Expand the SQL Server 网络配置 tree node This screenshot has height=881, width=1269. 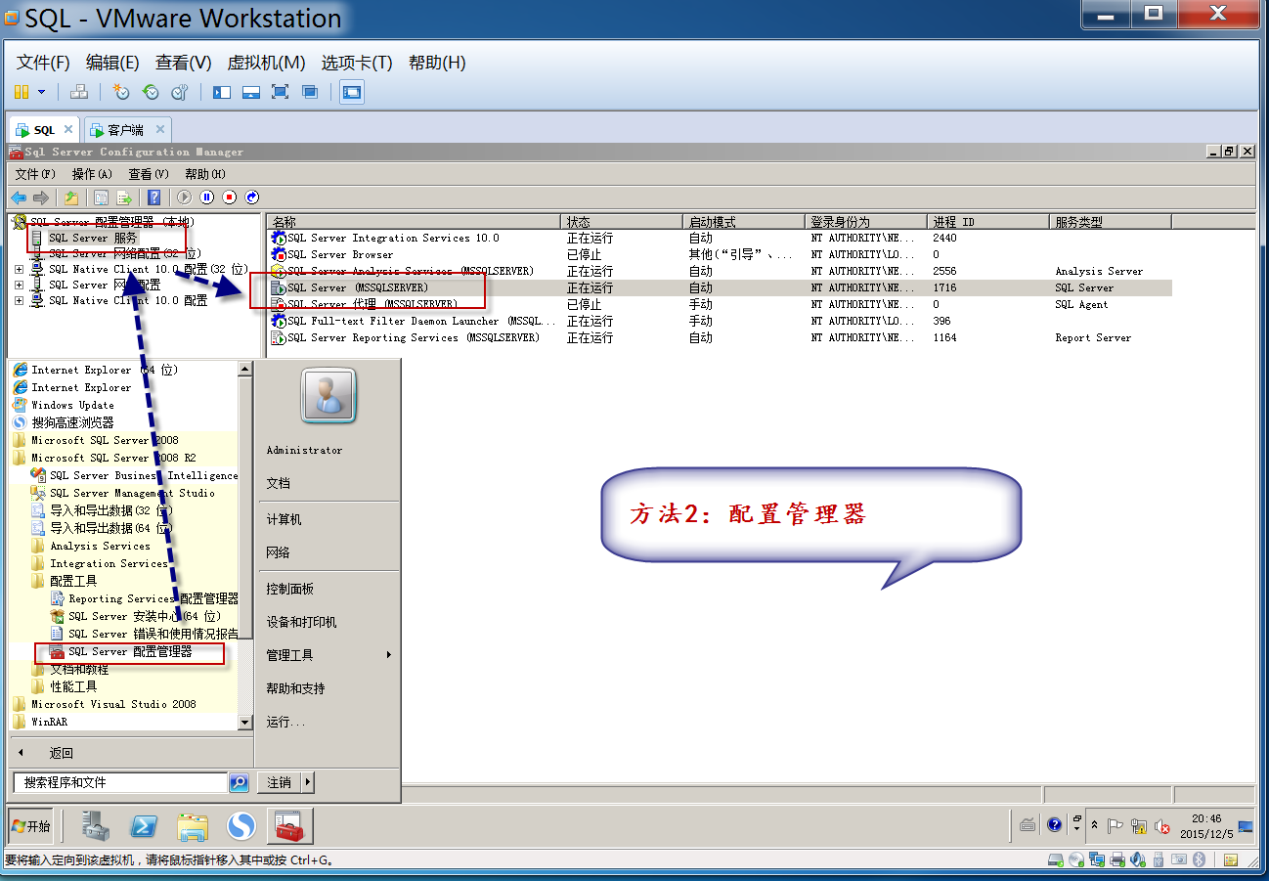(20, 285)
